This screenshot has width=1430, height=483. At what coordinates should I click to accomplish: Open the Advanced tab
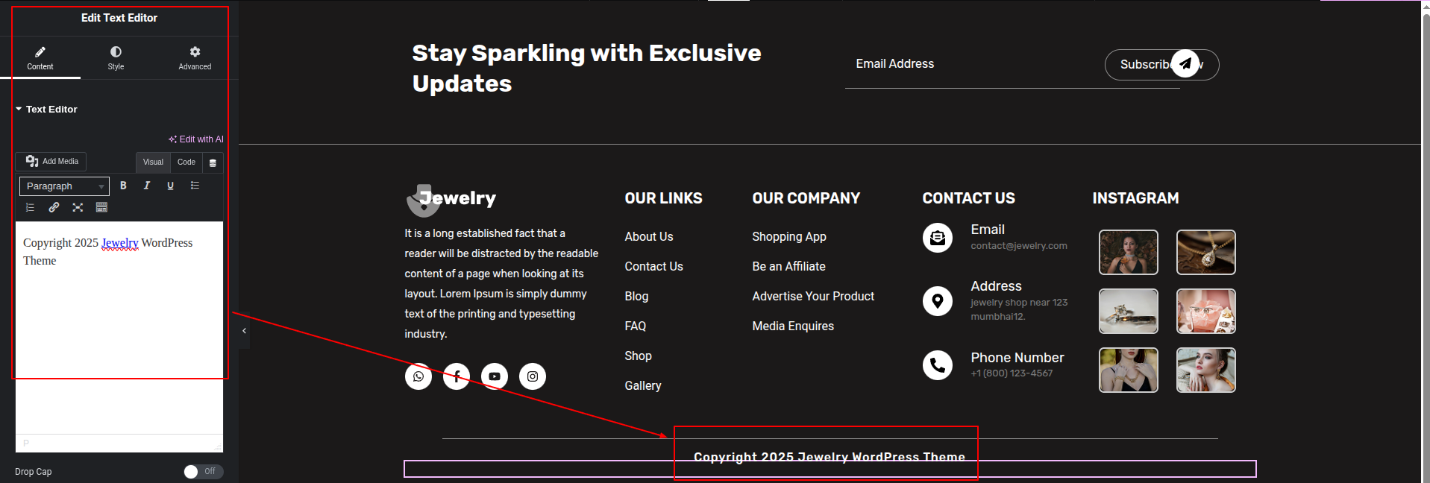[195, 57]
